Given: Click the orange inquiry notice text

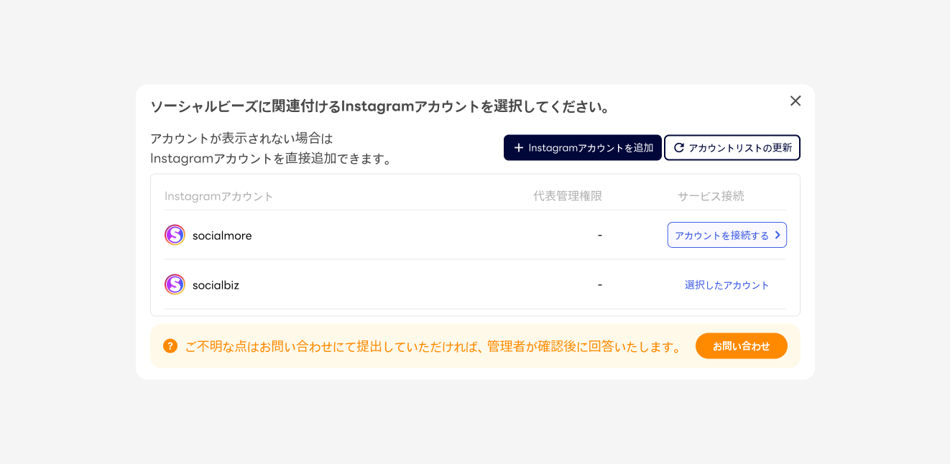Looking at the screenshot, I should coord(433,347).
